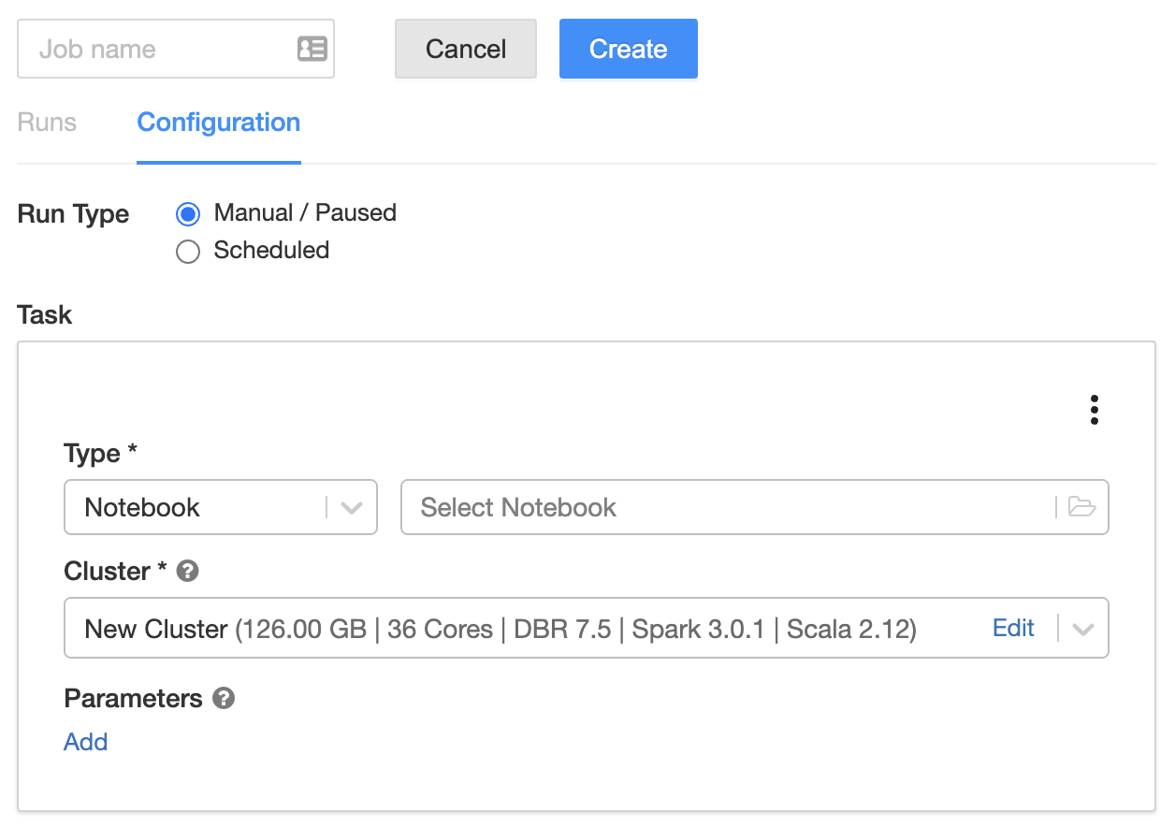Click the Parameters help question mark icon
Viewport: 1175px width, 827px height.
223,698
